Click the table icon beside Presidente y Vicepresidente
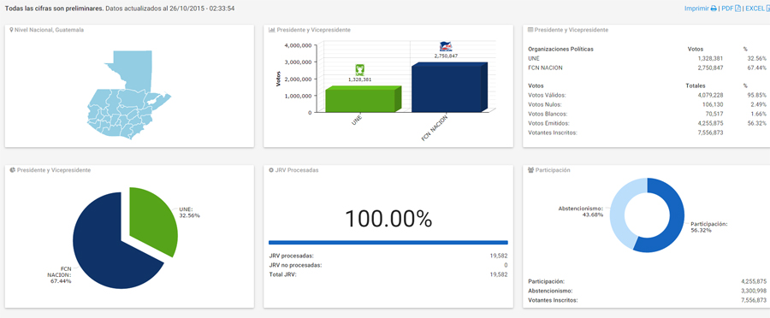Image resolution: width=770 pixels, height=318 pixels. [x=530, y=30]
